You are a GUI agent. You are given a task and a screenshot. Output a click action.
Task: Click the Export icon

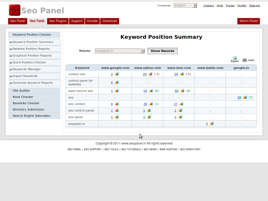coord(234,59)
